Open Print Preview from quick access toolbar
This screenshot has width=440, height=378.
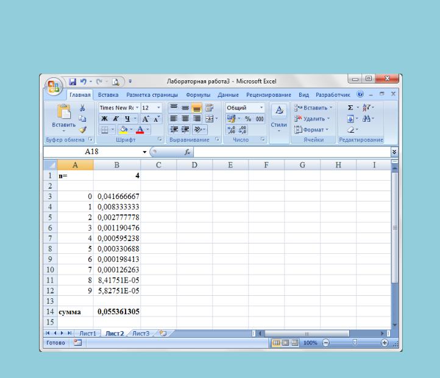pos(116,82)
